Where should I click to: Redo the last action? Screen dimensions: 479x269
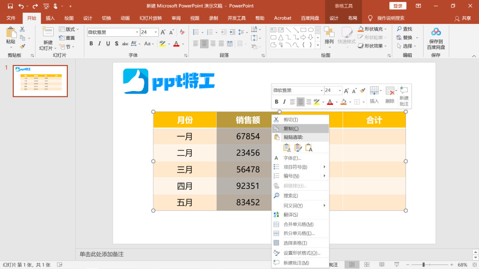pos(35,6)
